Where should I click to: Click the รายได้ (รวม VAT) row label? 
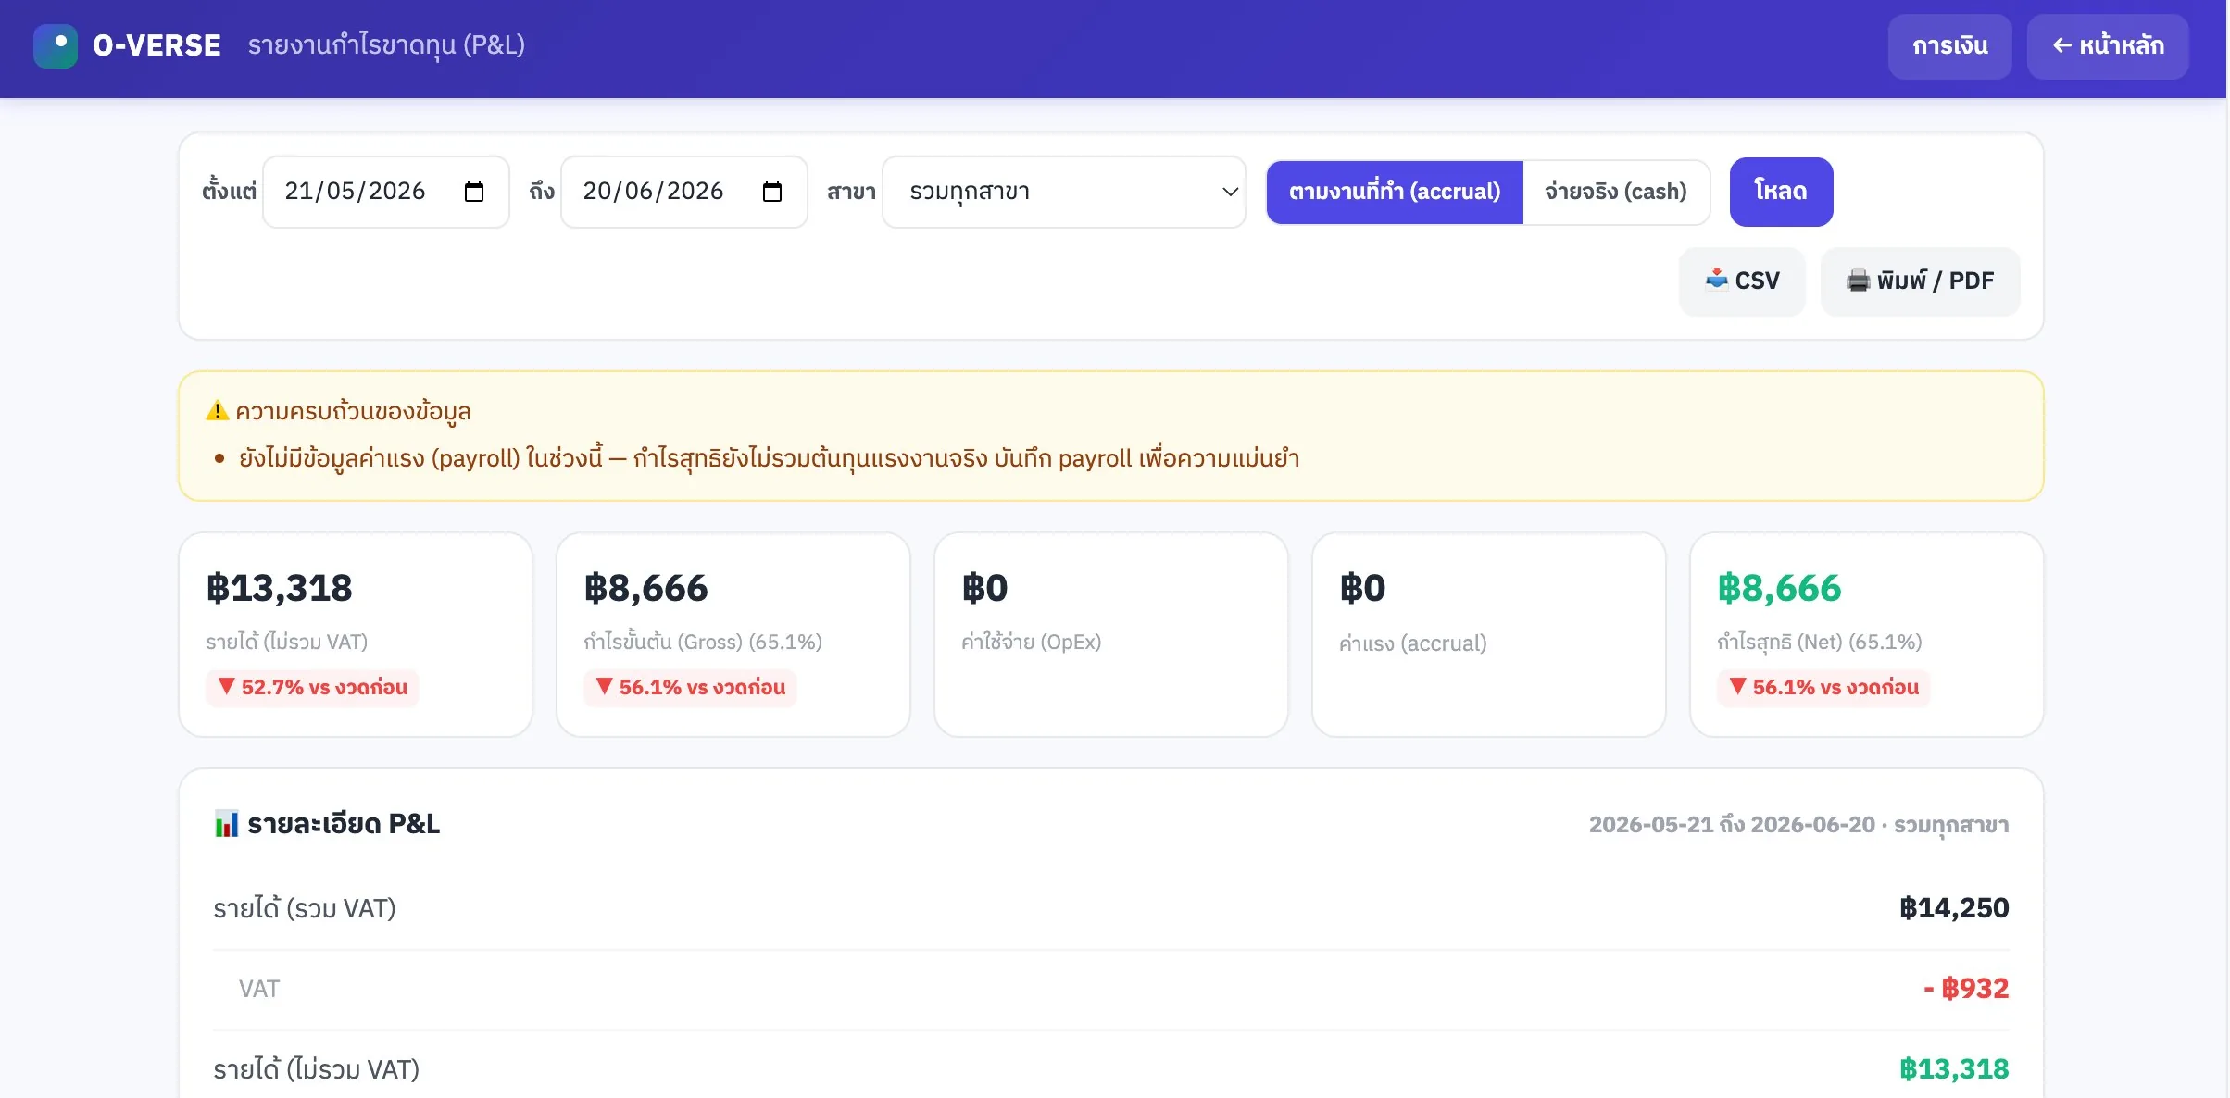point(305,908)
